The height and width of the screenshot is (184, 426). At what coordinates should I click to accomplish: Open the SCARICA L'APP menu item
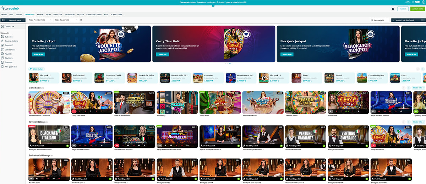coord(116,15)
